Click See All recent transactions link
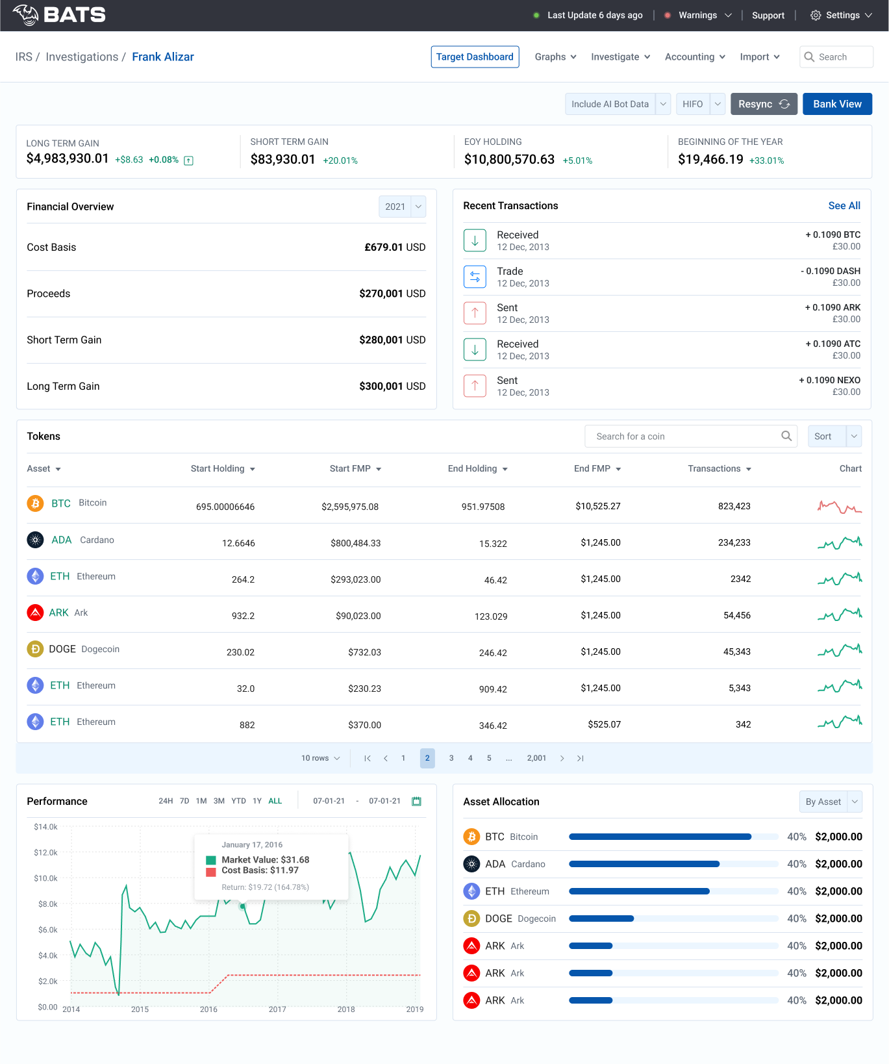This screenshot has height=1064, width=889. coord(844,206)
